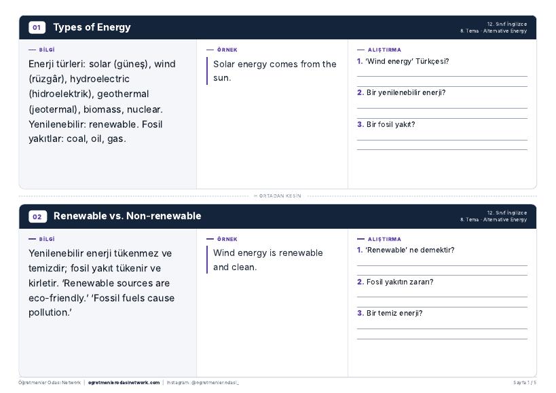Click the Sayfa 1 / 5 page indicator
This screenshot has height=393, width=556.
(525, 383)
